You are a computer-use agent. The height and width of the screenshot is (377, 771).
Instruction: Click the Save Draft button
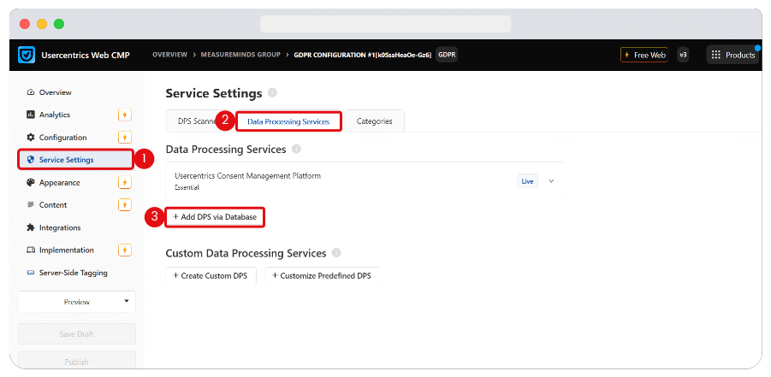[x=77, y=333]
